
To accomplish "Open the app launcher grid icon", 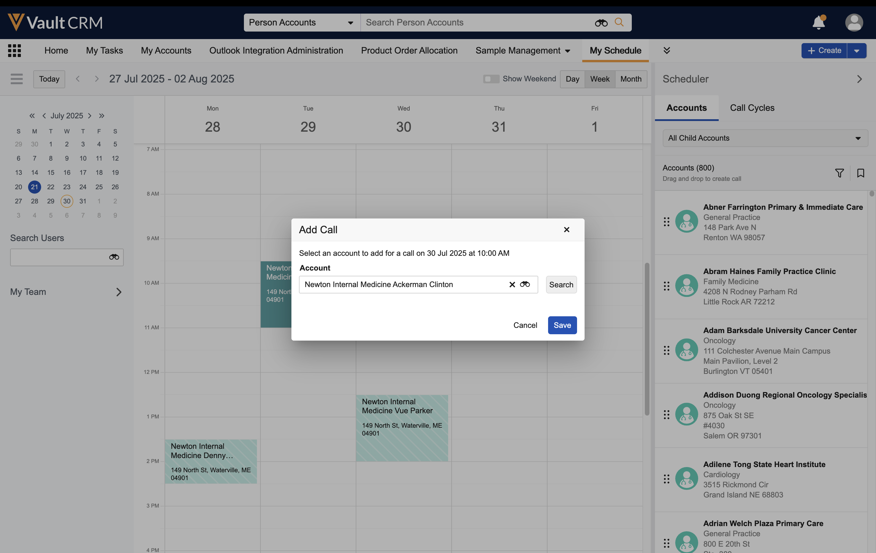I will click(14, 51).
